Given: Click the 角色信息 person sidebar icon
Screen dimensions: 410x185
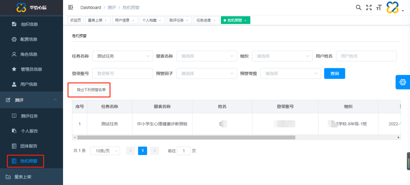Looking at the screenshot, I should click(14, 54).
